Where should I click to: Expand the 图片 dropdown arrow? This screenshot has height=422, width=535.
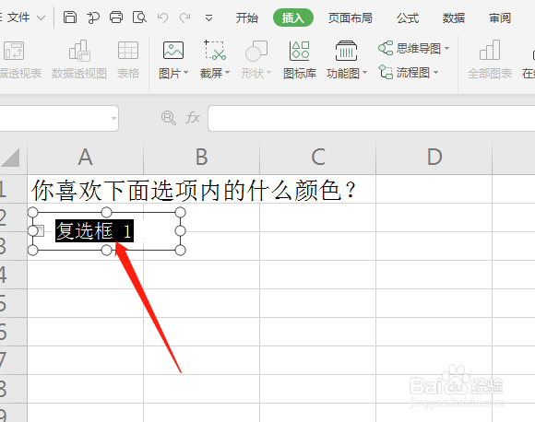[186, 72]
